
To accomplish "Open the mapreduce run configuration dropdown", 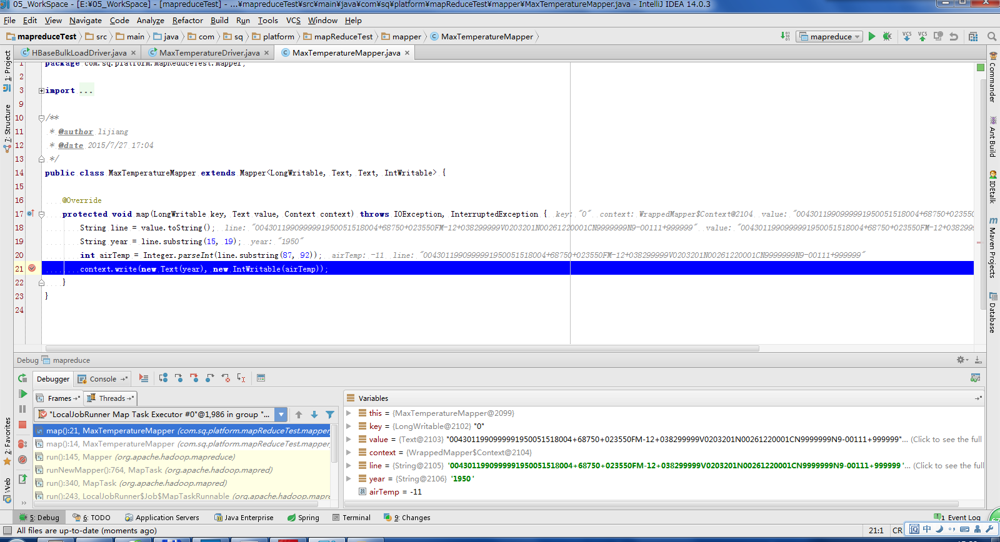I will pyautogui.click(x=830, y=36).
